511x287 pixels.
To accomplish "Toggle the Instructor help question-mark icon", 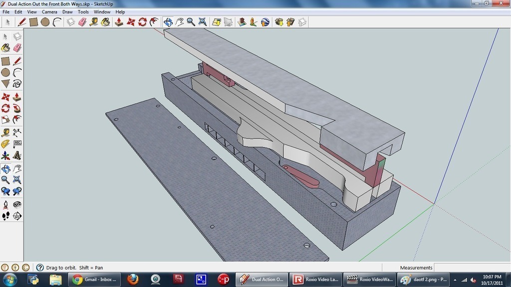I will click(40, 268).
